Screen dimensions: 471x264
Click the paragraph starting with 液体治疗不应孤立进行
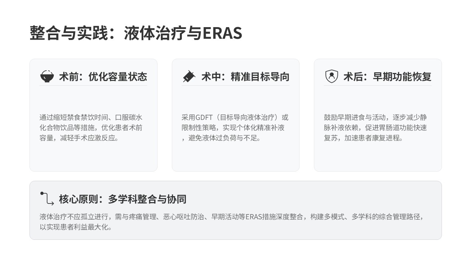point(232,222)
